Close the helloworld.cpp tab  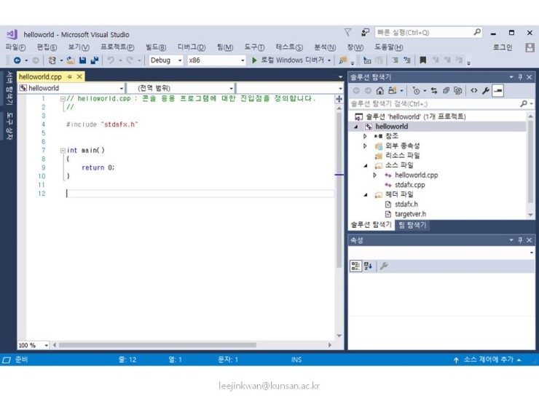[x=79, y=76]
